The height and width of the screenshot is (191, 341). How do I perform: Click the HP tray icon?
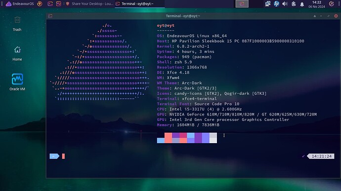tap(276, 3)
